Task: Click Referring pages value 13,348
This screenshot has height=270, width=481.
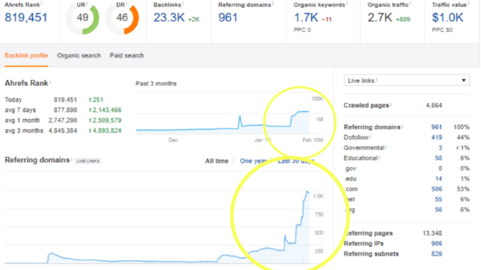Action: pyautogui.click(x=432, y=233)
